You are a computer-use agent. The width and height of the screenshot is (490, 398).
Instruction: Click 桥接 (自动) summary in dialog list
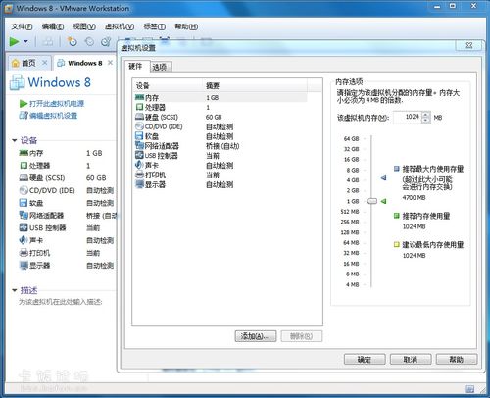pyautogui.click(x=222, y=146)
